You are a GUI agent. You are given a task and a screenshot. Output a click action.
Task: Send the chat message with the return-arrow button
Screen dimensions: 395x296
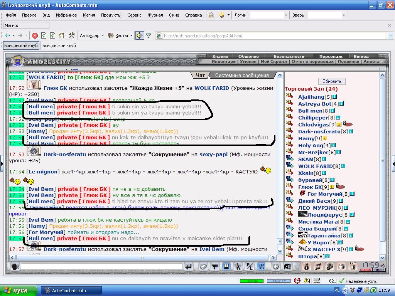188,267
